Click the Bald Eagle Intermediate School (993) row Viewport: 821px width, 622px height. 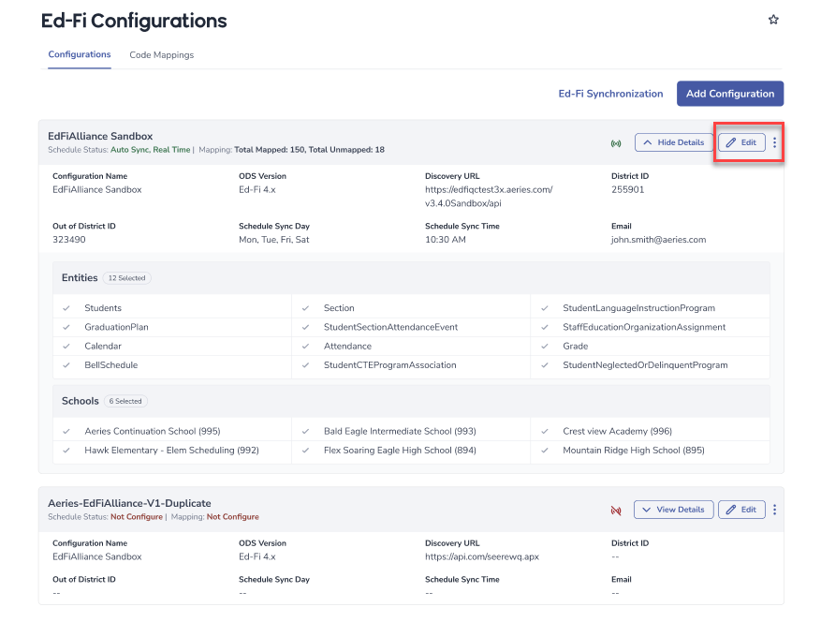(x=411, y=431)
